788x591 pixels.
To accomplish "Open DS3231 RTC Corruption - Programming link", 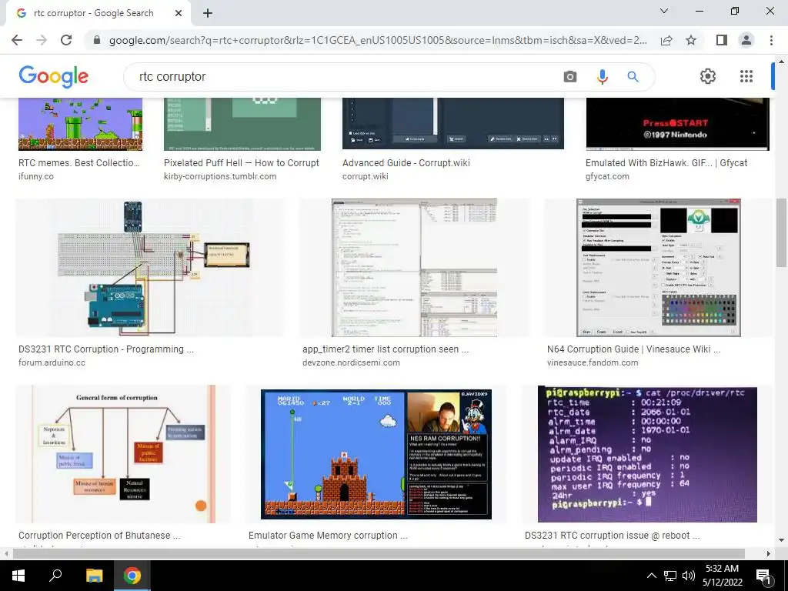I will pyautogui.click(x=106, y=349).
